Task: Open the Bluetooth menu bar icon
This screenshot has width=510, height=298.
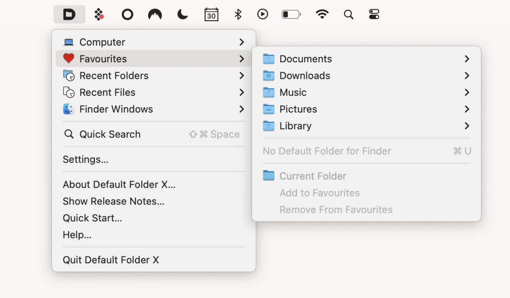Action: pos(238,14)
